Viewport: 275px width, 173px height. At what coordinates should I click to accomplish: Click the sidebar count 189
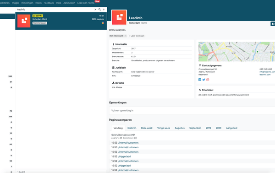[10, 117]
